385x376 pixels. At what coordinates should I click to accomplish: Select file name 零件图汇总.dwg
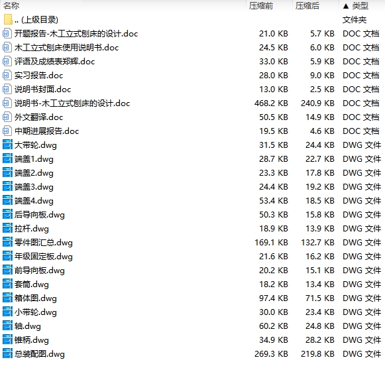pos(44,243)
